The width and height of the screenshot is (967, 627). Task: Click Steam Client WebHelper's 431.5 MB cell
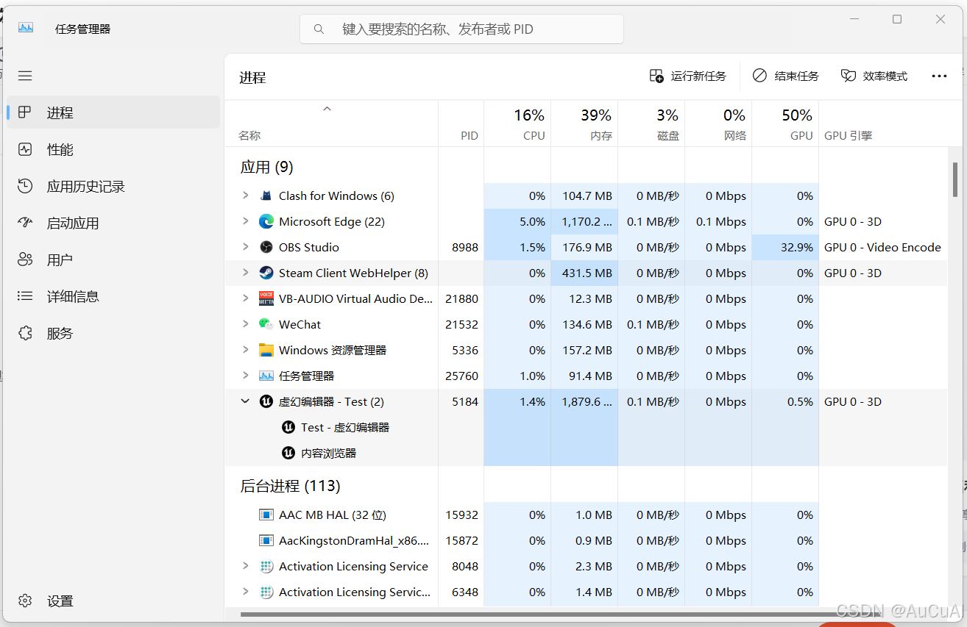584,273
